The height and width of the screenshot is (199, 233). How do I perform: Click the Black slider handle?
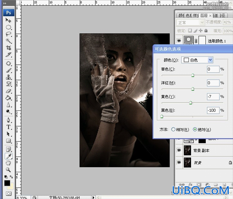pyautogui.click(x=162, y=116)
